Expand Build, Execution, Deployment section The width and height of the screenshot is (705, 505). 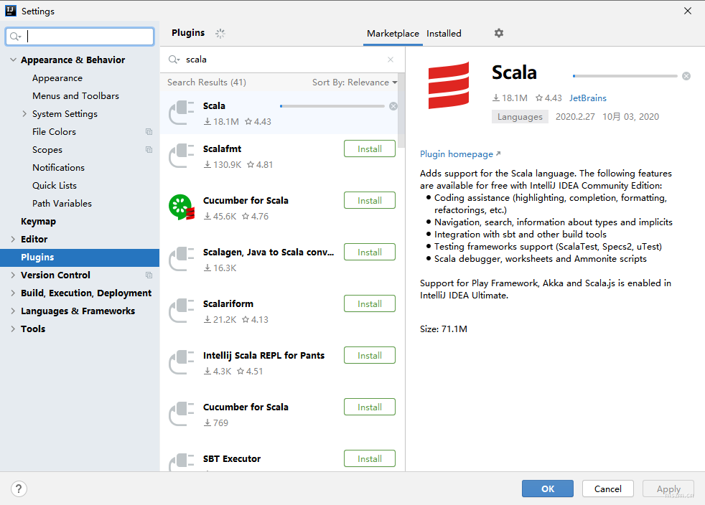[13, 293]
